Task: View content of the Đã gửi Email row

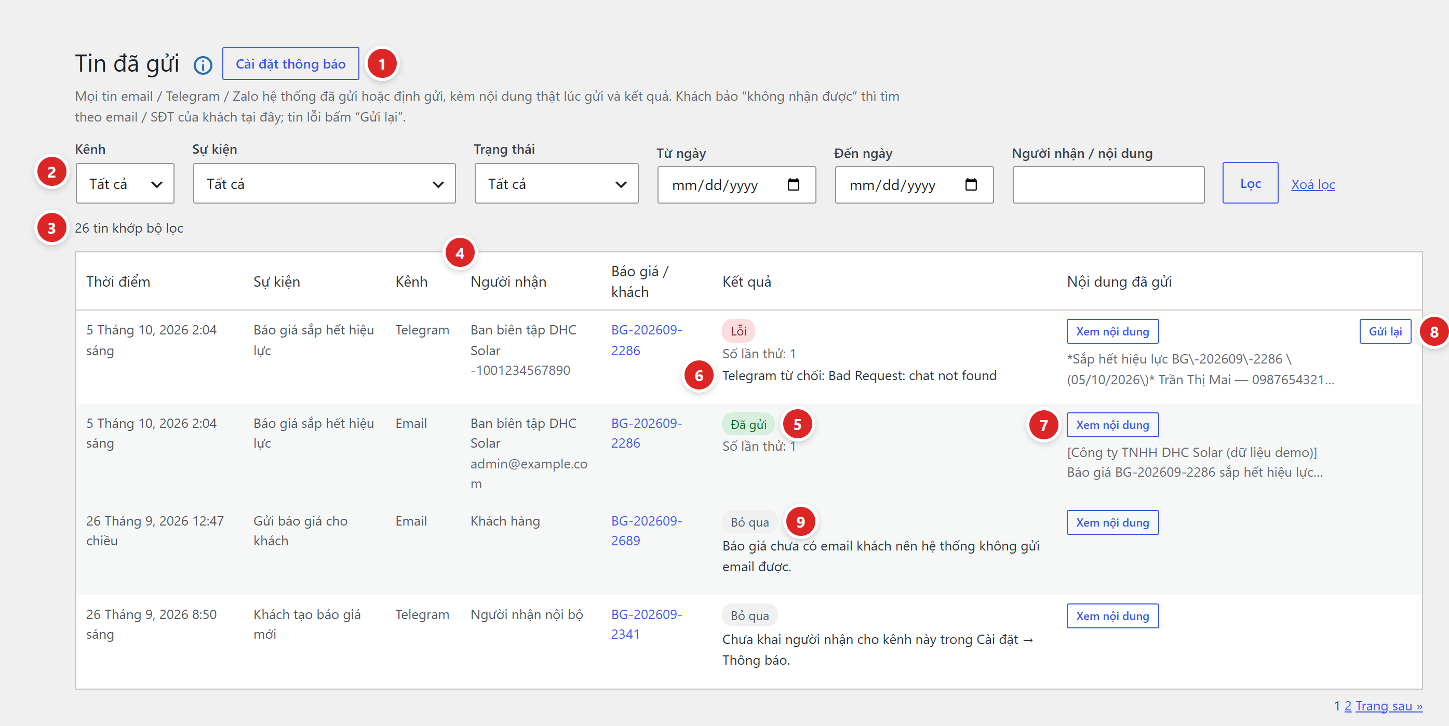Action: (x=1112, y=425)
